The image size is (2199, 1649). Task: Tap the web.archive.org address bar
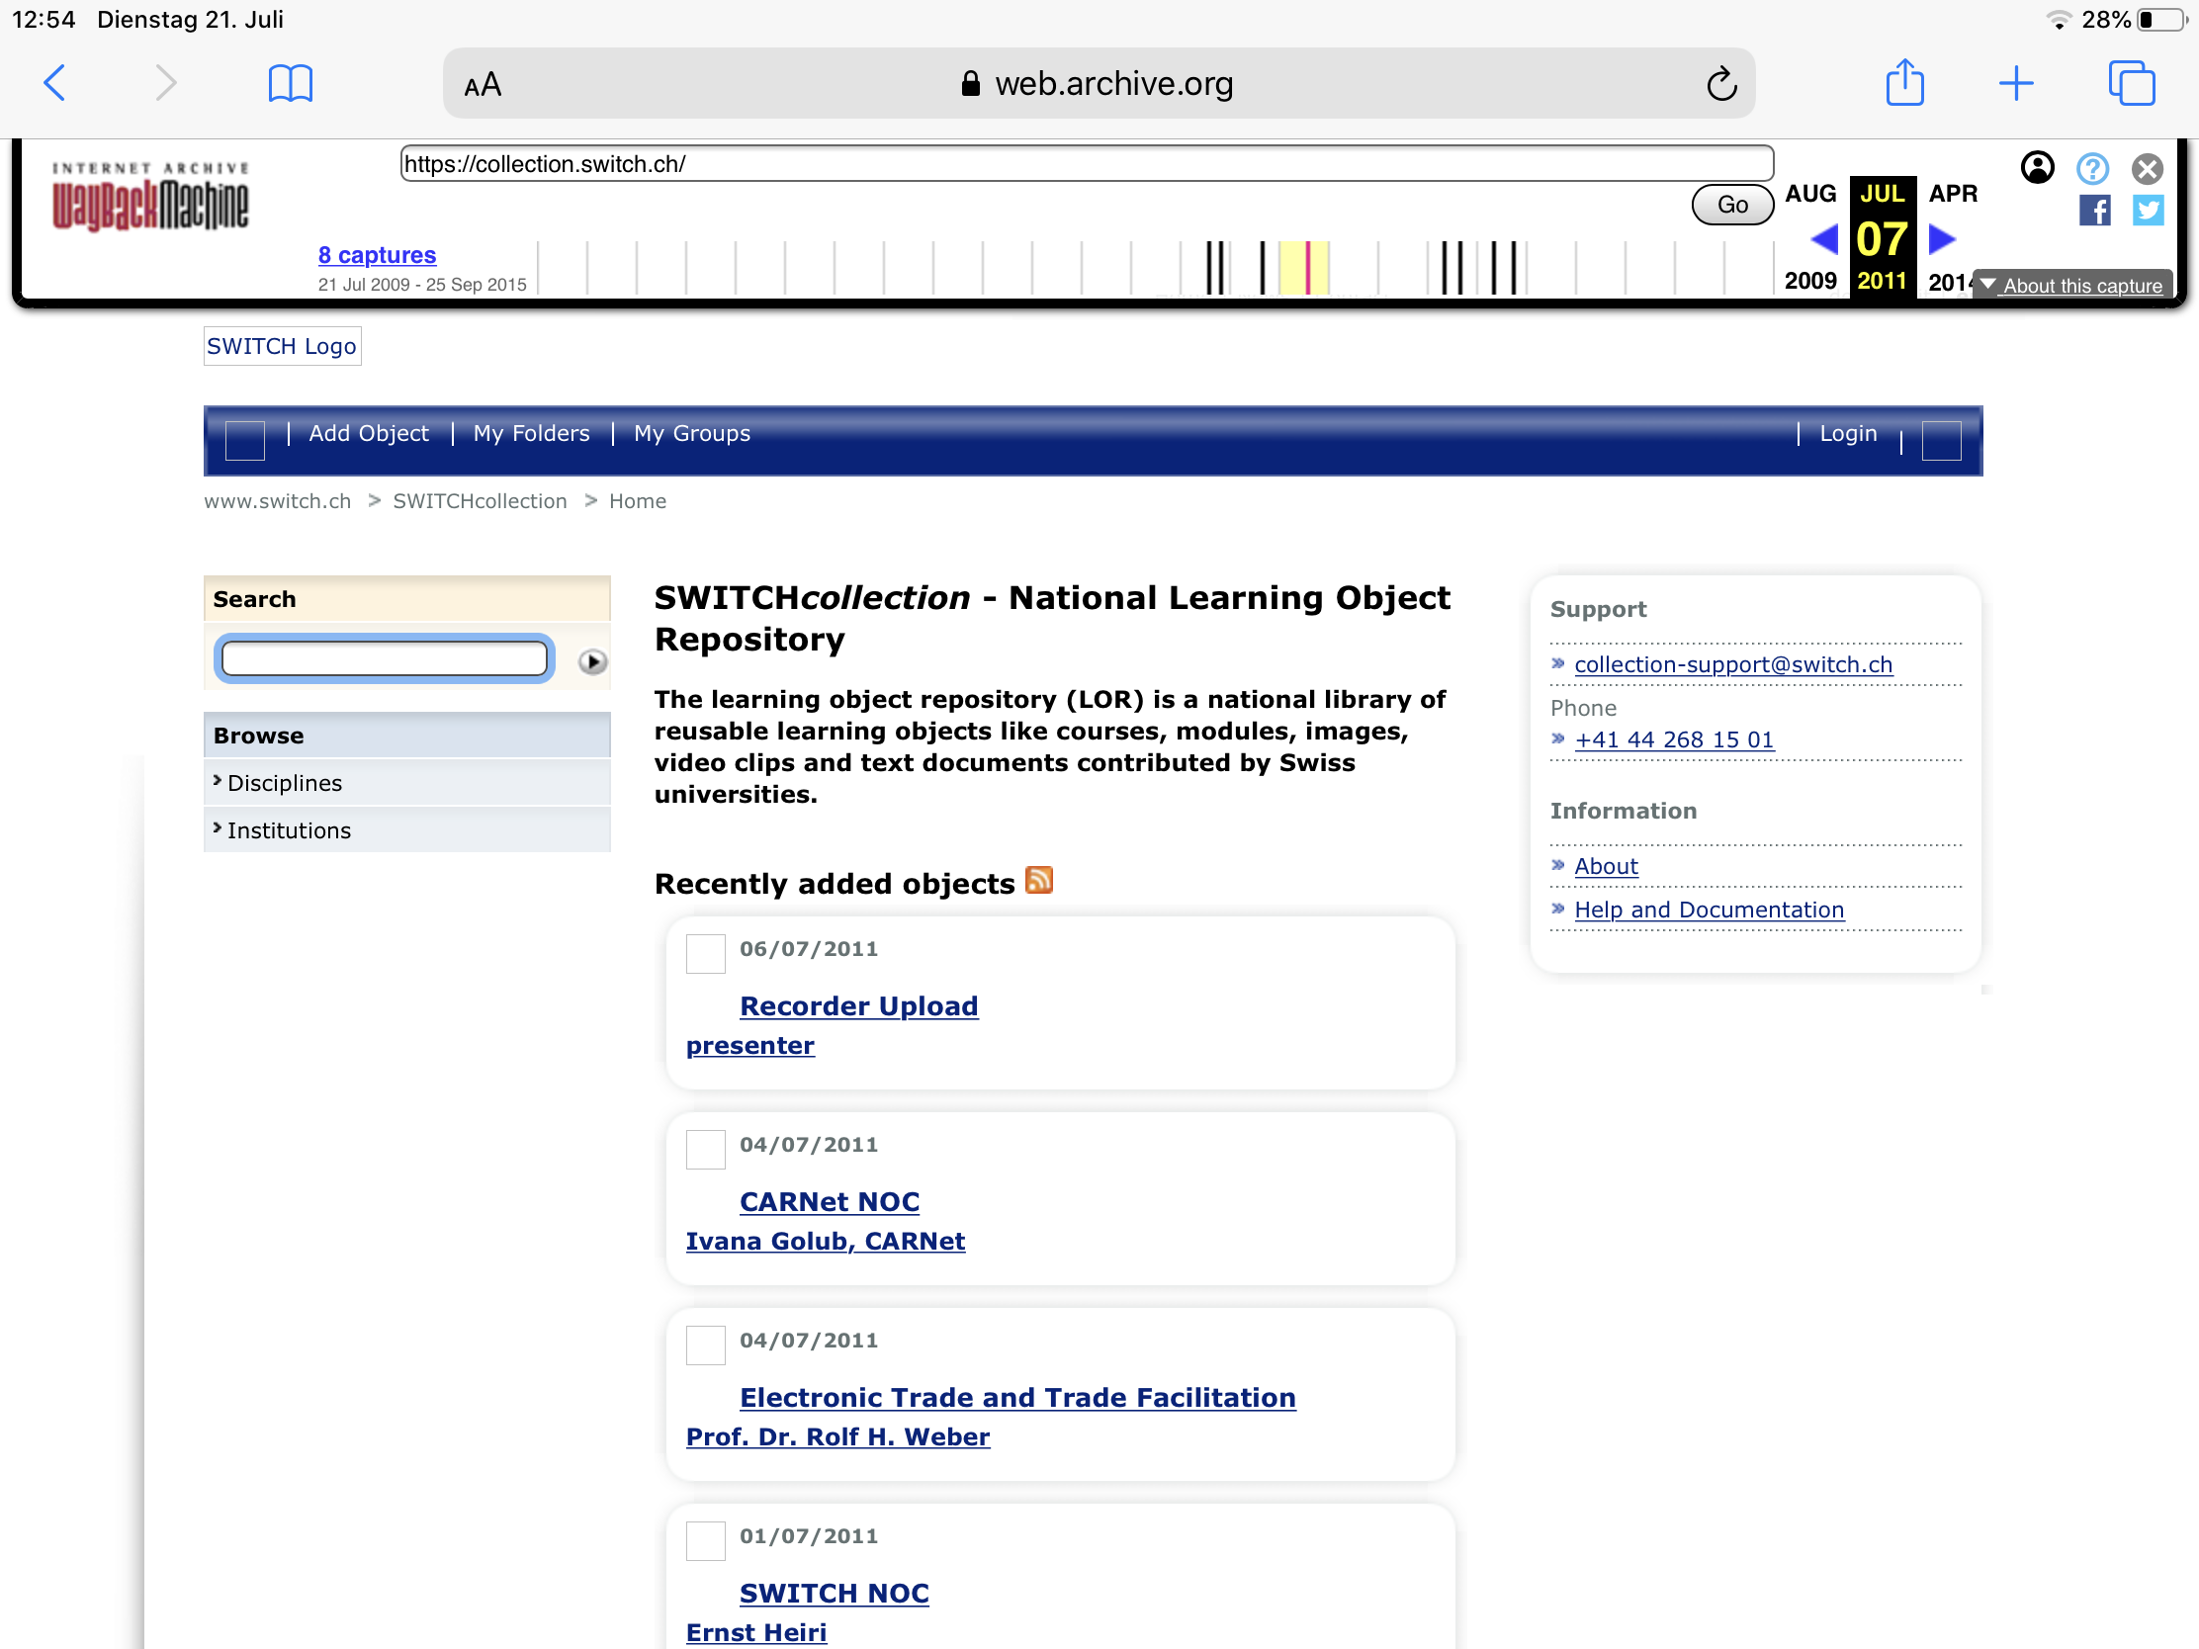1098,83
